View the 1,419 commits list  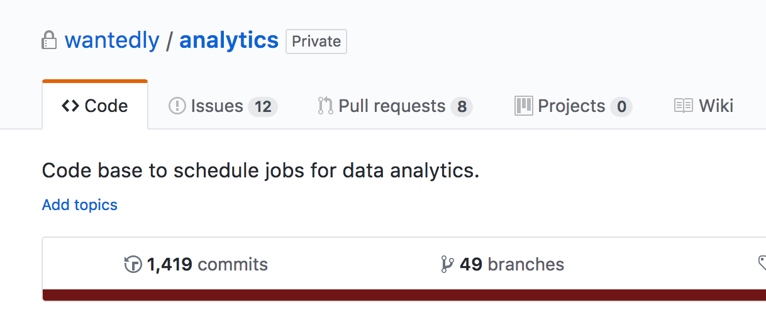click(x=207, y=265)
